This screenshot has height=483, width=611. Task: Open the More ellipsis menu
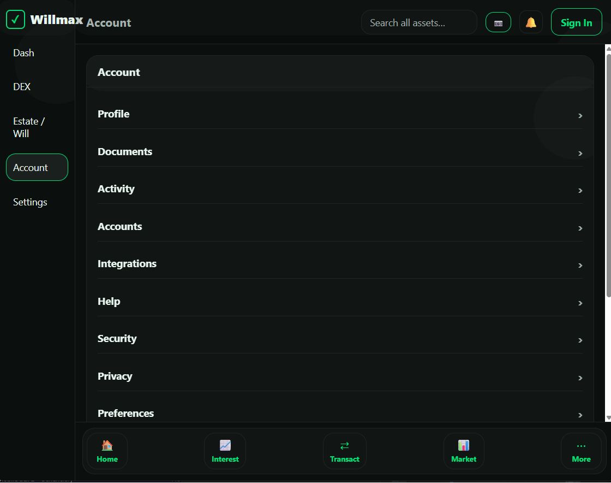point(581,451)
